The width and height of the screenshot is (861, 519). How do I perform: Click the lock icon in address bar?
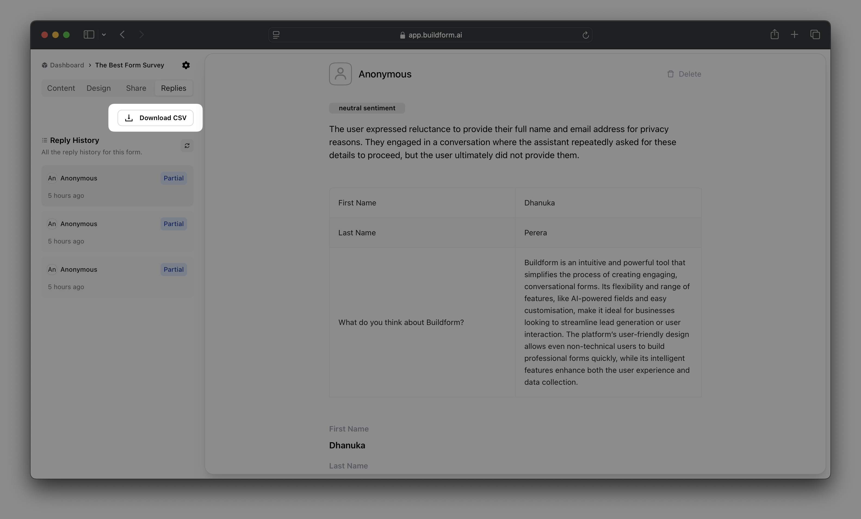(x=402, y=35)
